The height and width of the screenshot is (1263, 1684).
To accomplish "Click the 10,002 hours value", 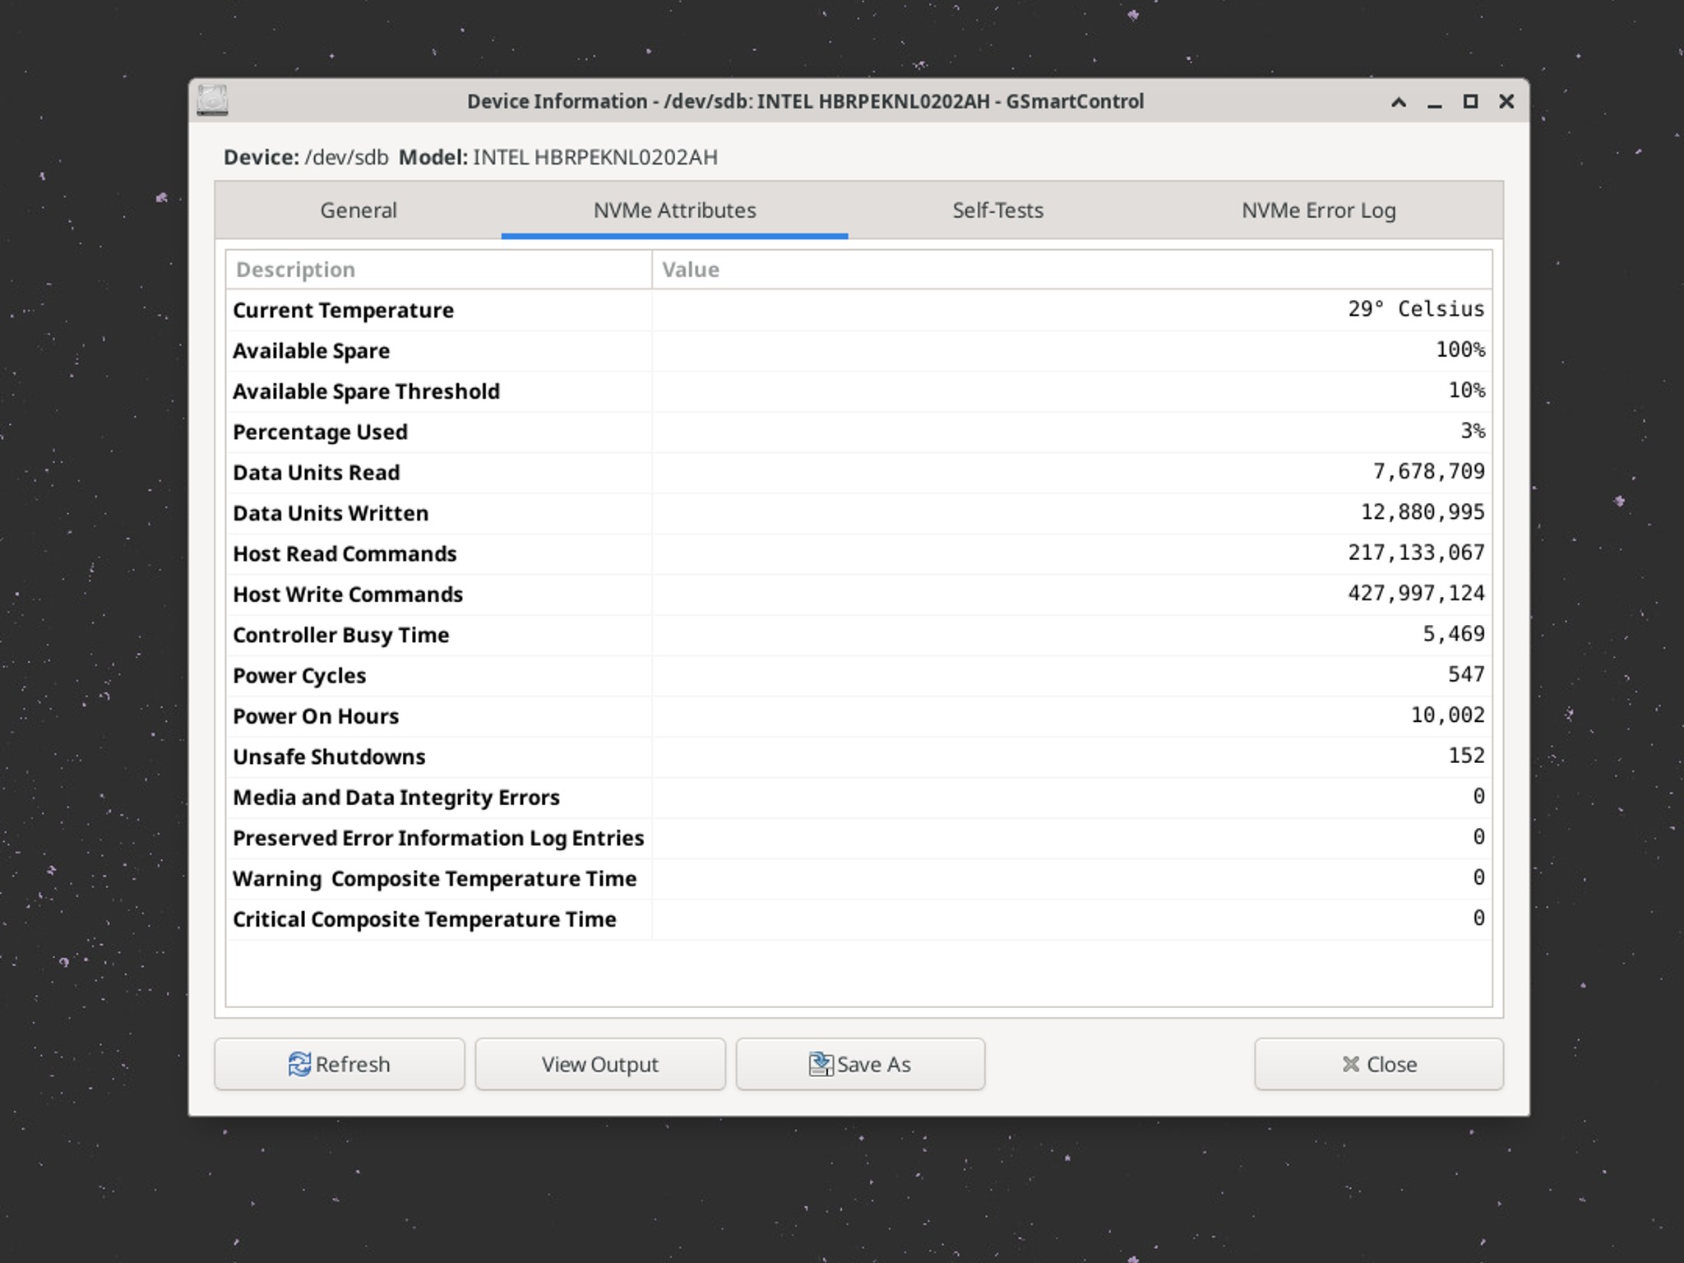I will pos(1448,715).
